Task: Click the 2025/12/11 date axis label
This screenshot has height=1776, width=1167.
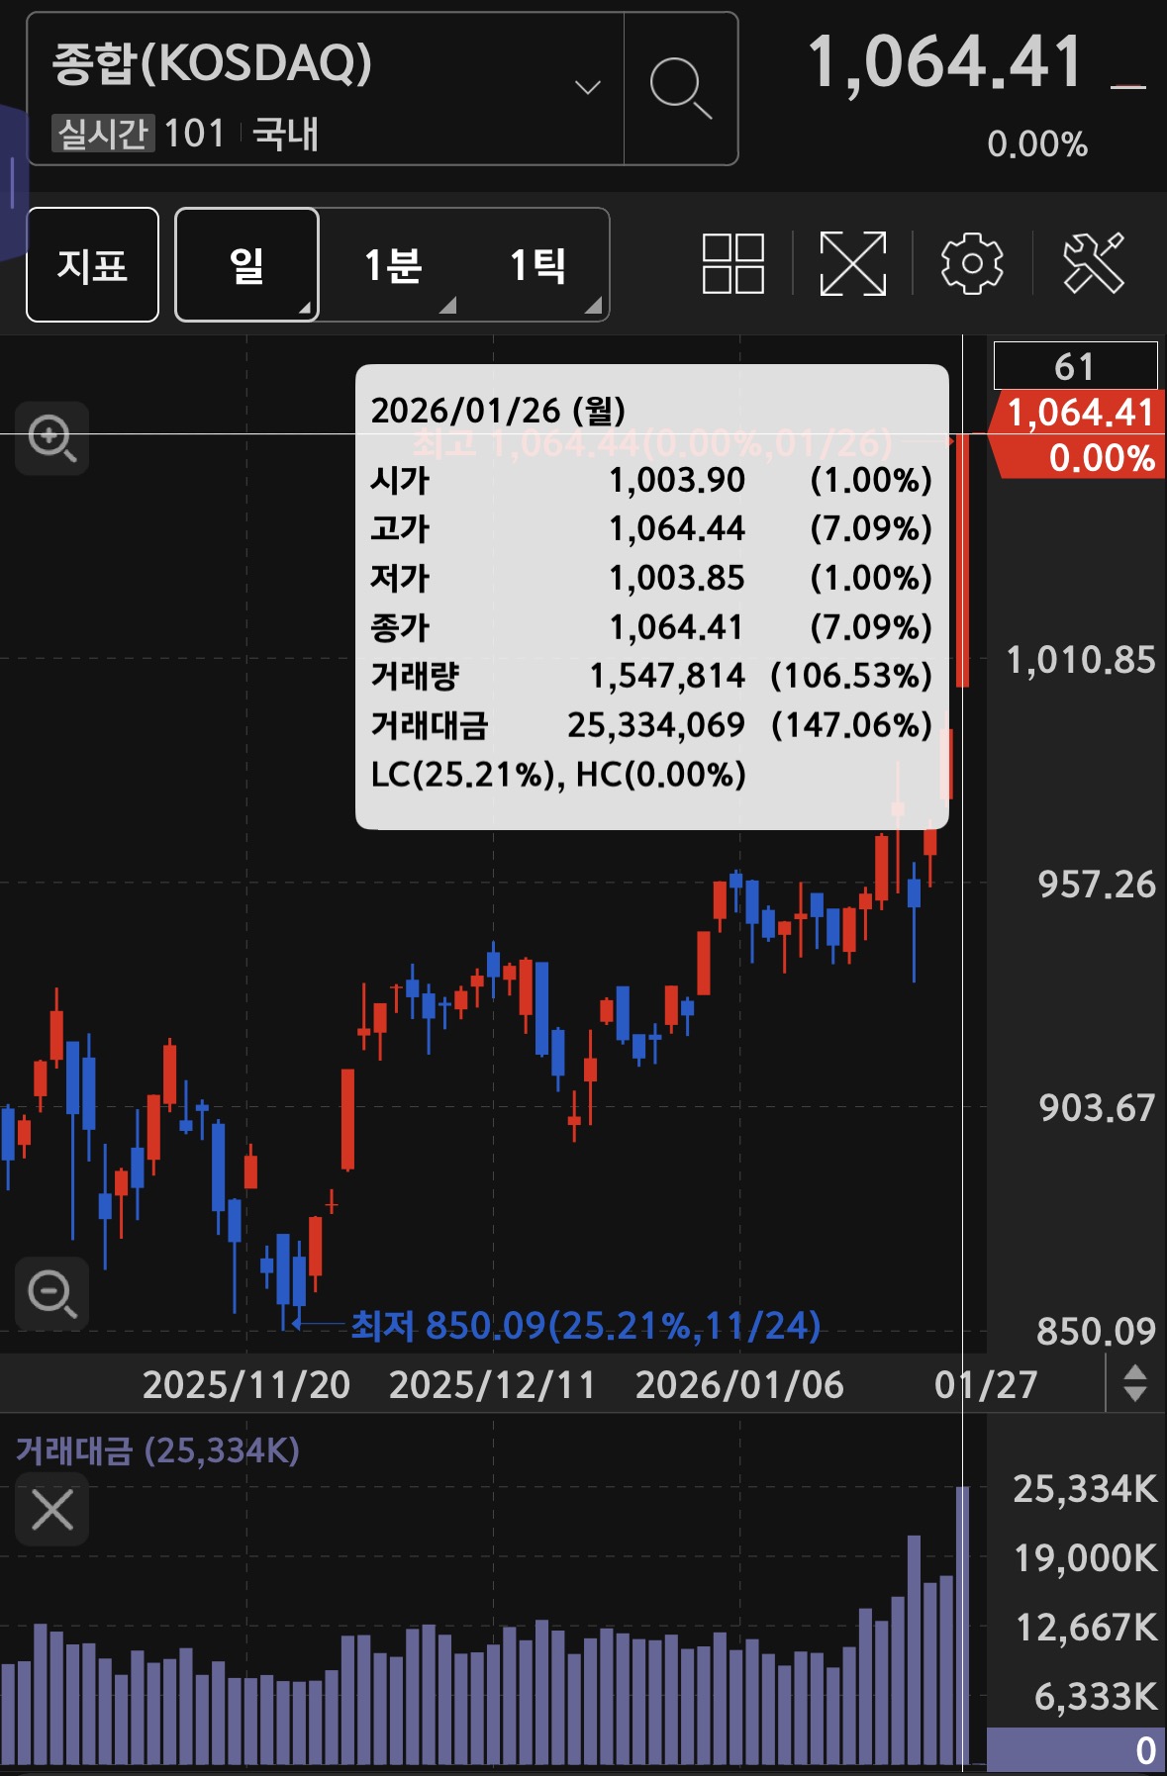Action: (492, 1384)
